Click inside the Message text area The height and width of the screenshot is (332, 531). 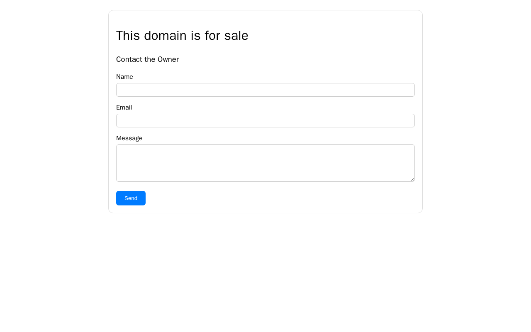coord(265,163)
